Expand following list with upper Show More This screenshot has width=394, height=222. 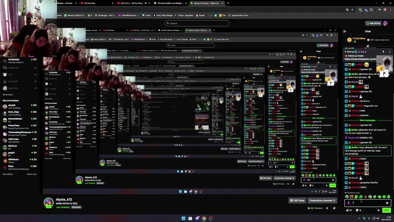tap(8, 95)
